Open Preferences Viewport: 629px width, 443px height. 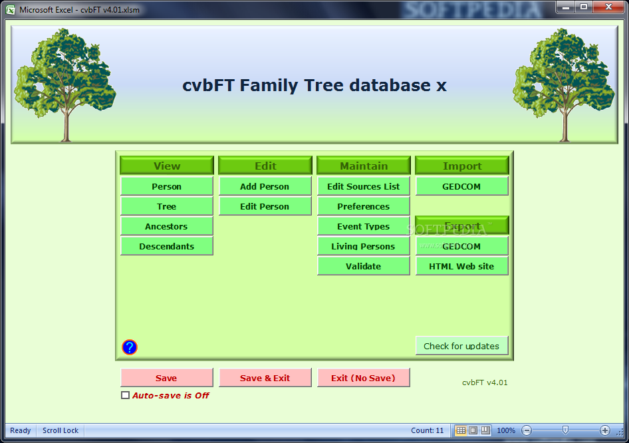click(x=364, y=206)
